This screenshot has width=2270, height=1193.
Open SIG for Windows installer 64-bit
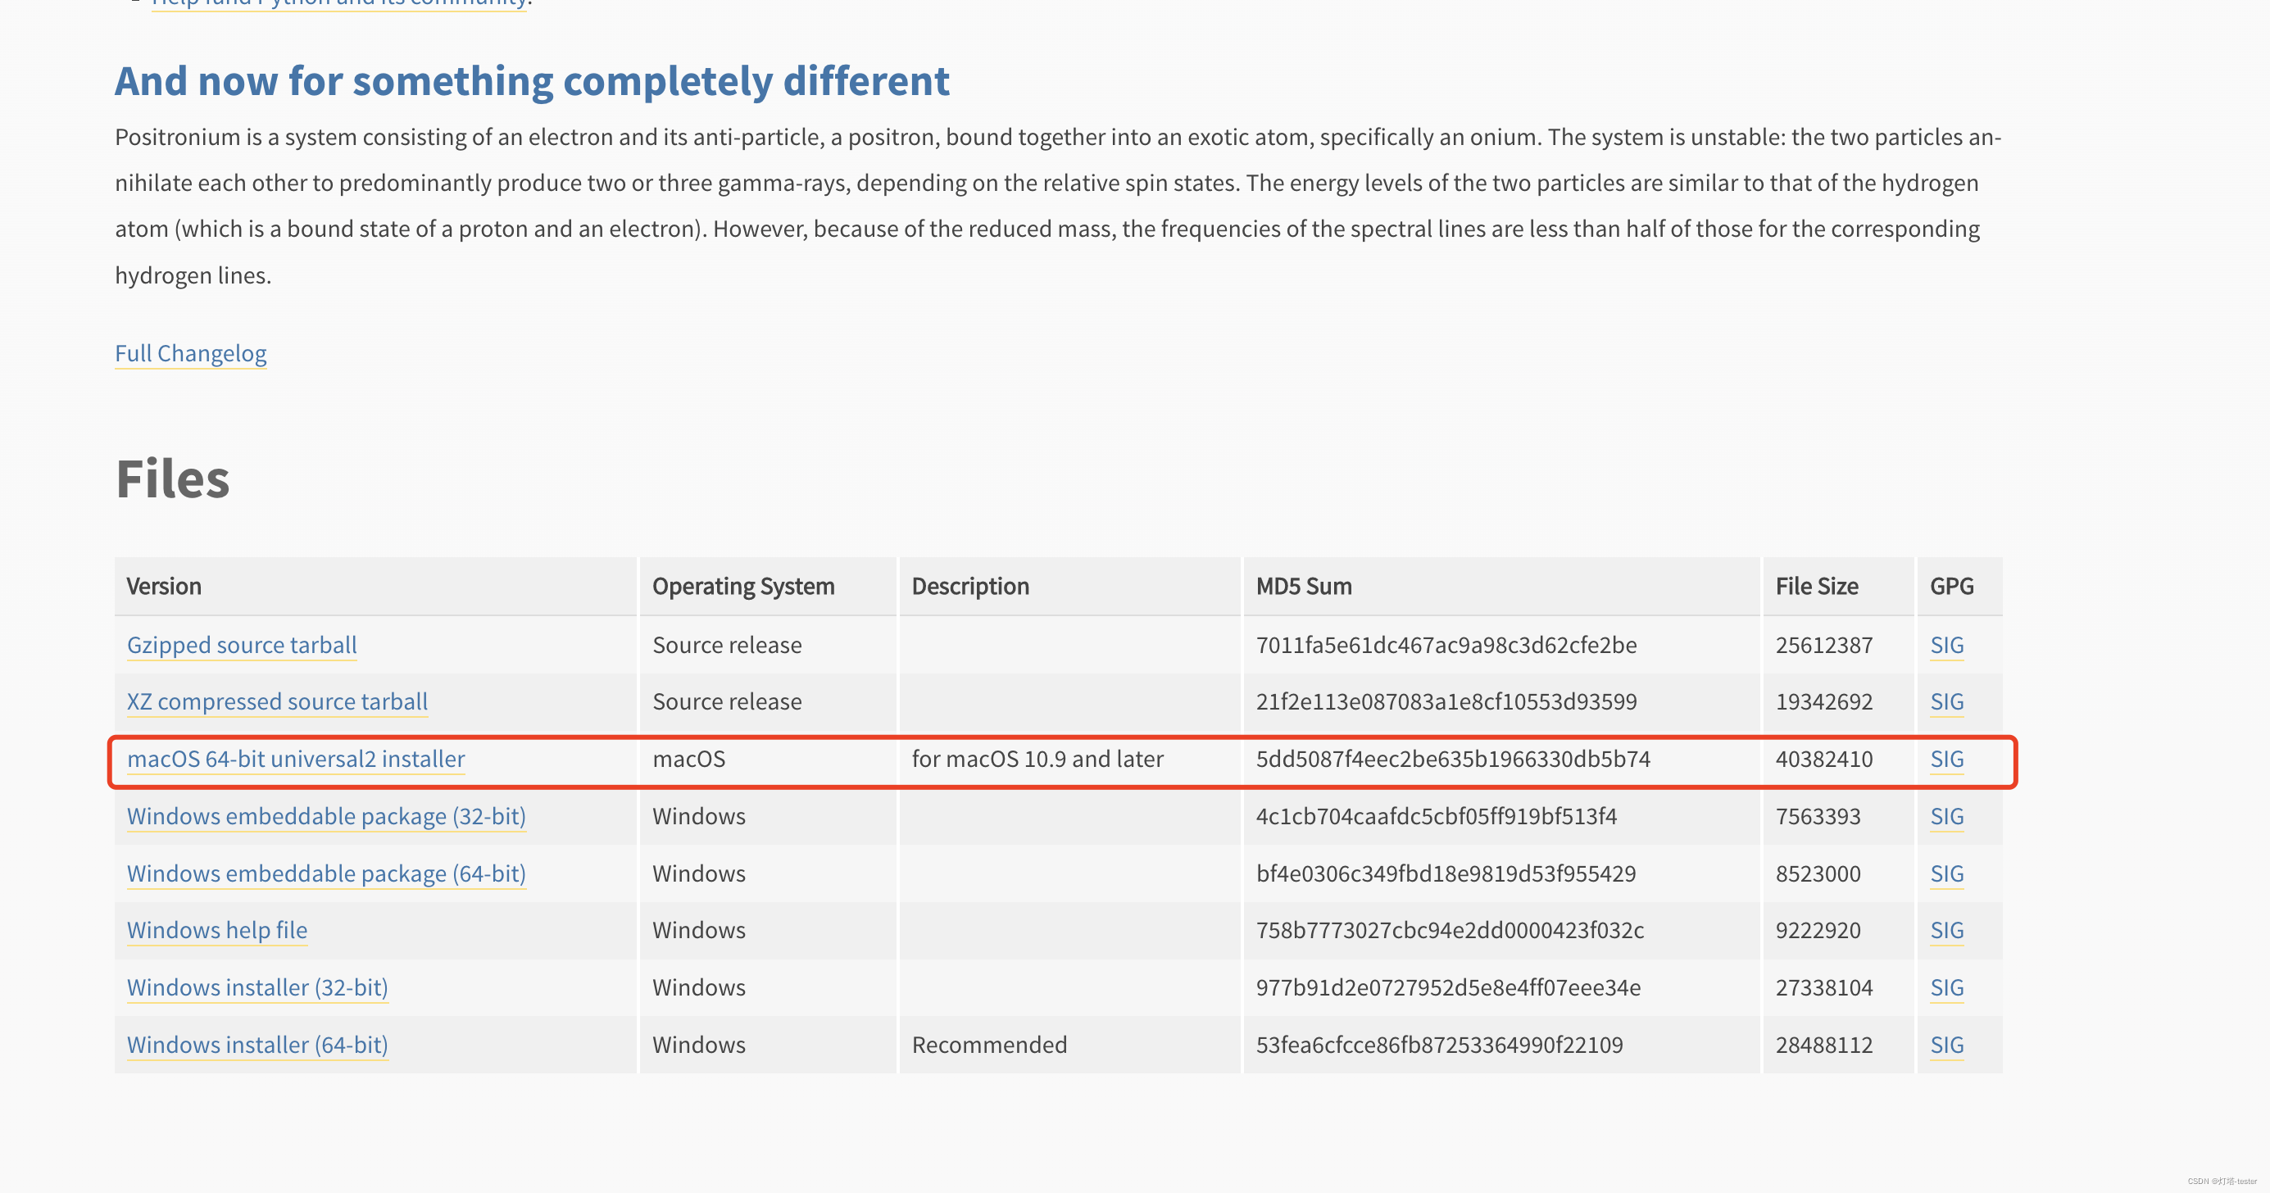pos(1945,1044)
